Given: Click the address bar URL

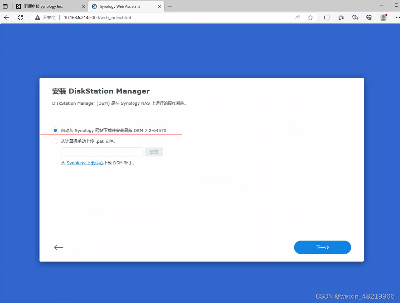Looking at the screenshot, I should tap(97, 17).
